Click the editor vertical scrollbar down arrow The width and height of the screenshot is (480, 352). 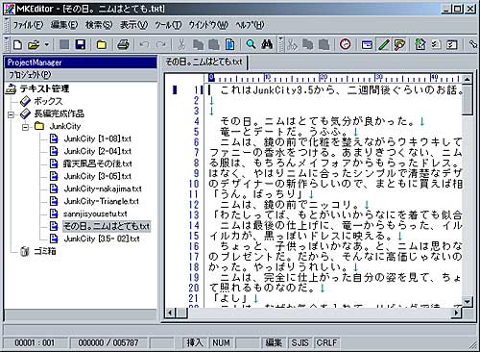467,301
